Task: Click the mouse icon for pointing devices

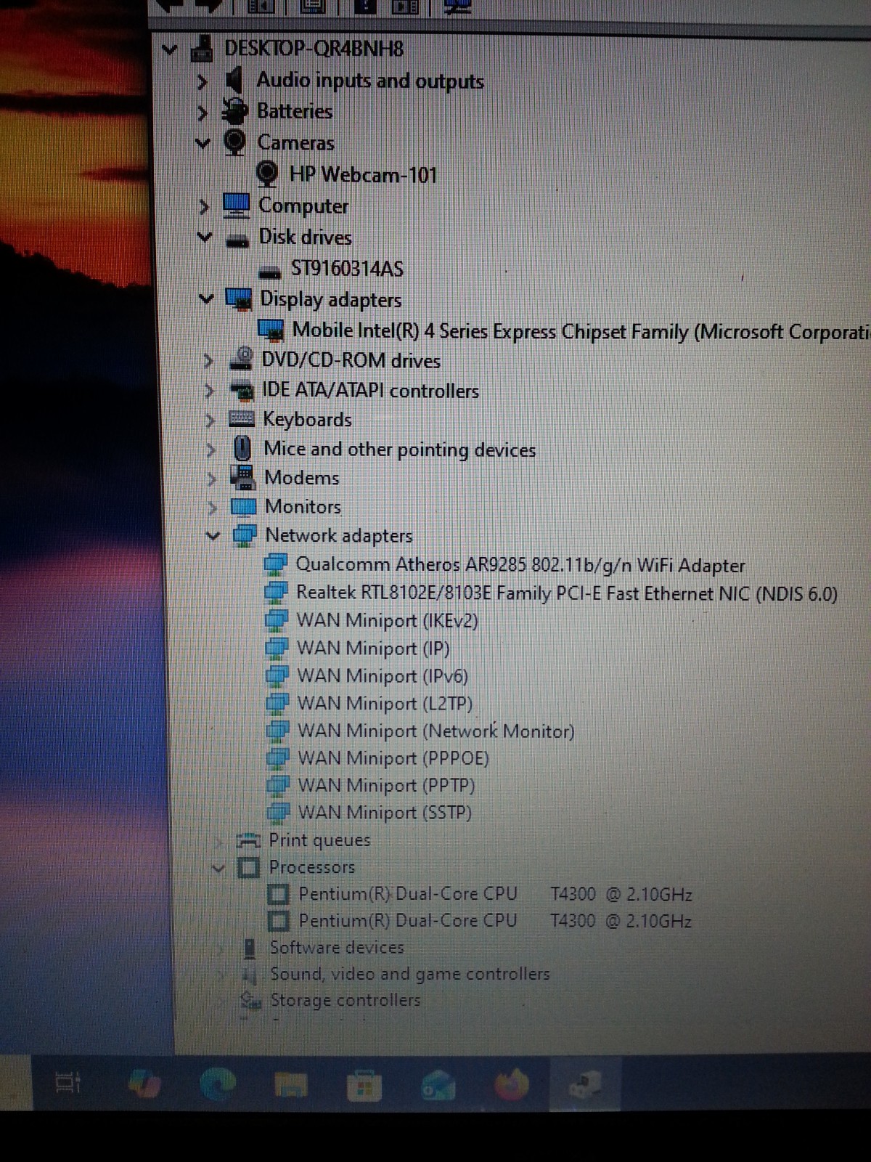Action: (x=242, y=448)
